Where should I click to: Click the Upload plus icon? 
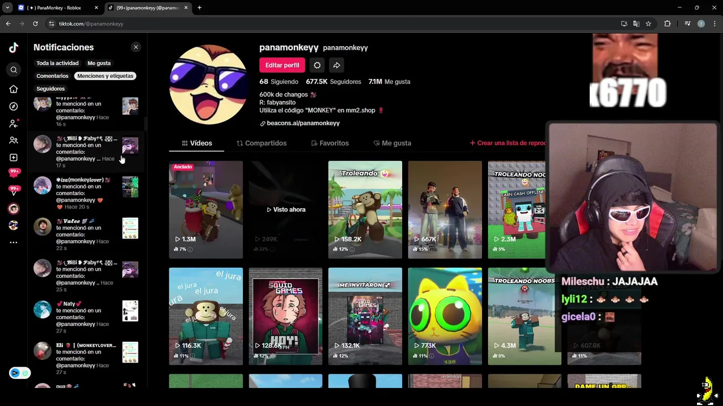coord(14,157)
